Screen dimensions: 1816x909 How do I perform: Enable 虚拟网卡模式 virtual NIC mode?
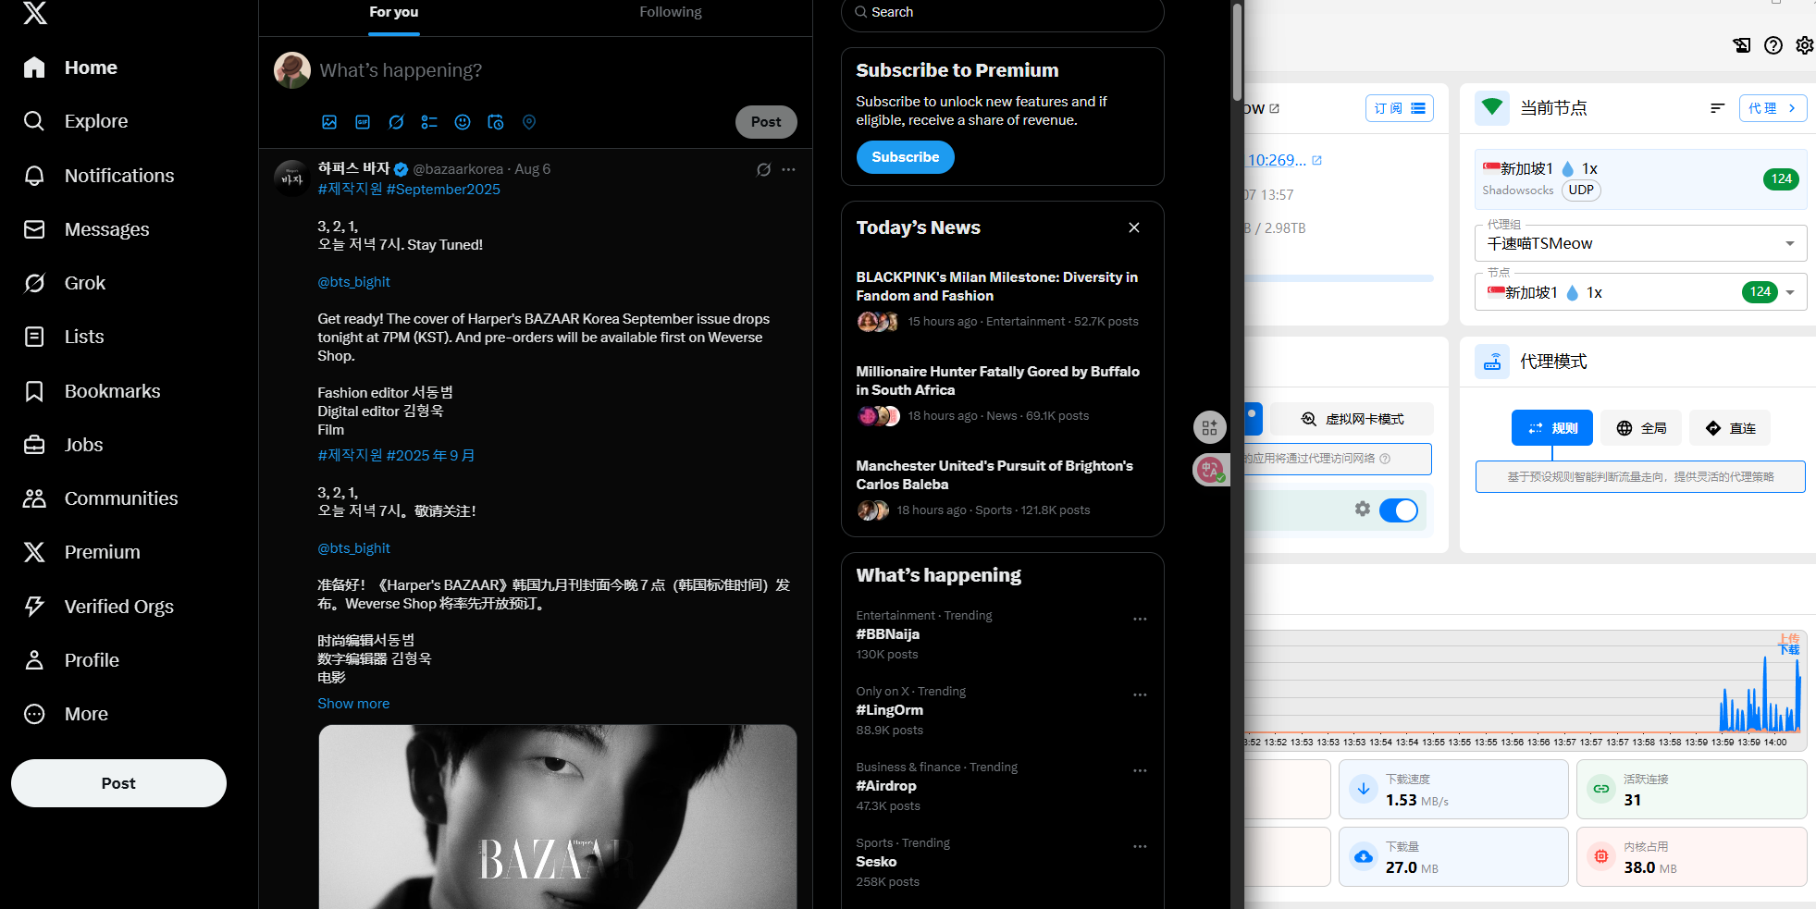point(1352,419)
